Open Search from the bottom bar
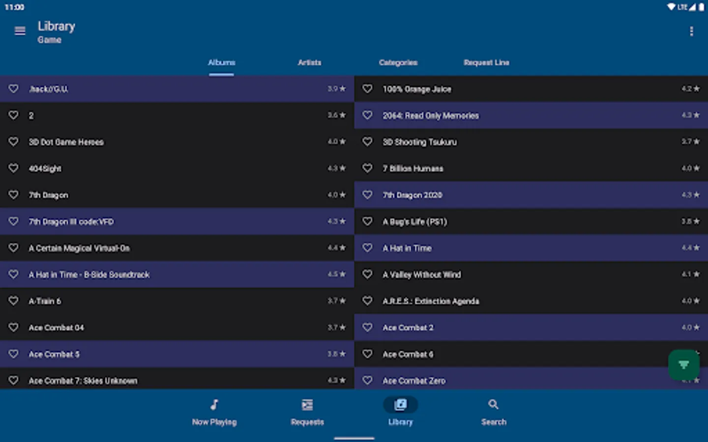Viewport: 708px width, 442px height. pyautogui.click(x=494, y=412)
